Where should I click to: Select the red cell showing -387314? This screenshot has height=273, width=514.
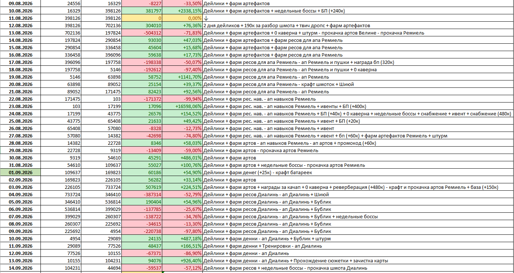(142, 195)
